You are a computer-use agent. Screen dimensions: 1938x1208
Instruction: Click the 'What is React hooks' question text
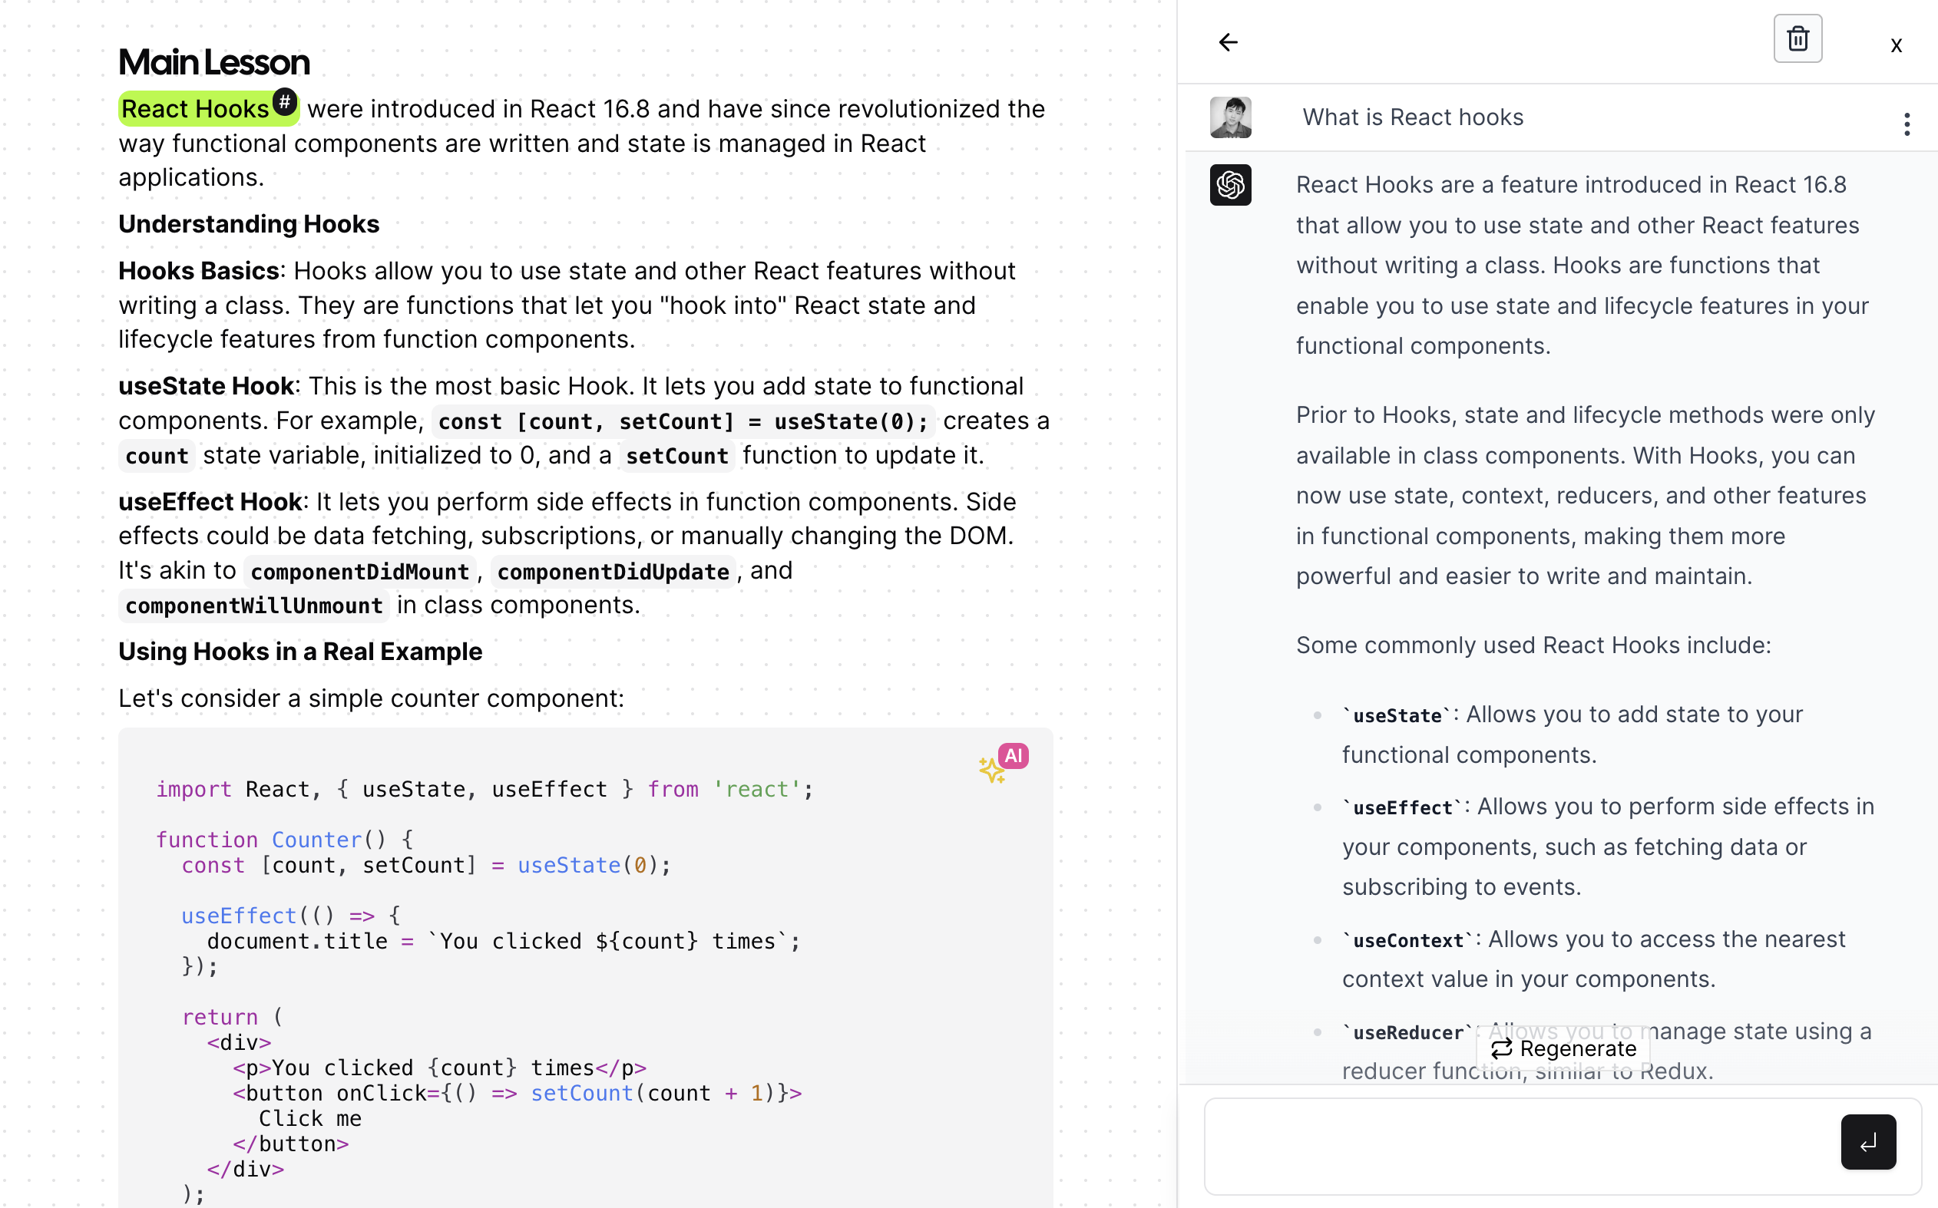pos(1413,117)
